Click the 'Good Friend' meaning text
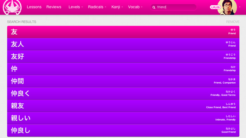Screen dimensions: 246x138 pyautogui.click(x=228, y=132)
